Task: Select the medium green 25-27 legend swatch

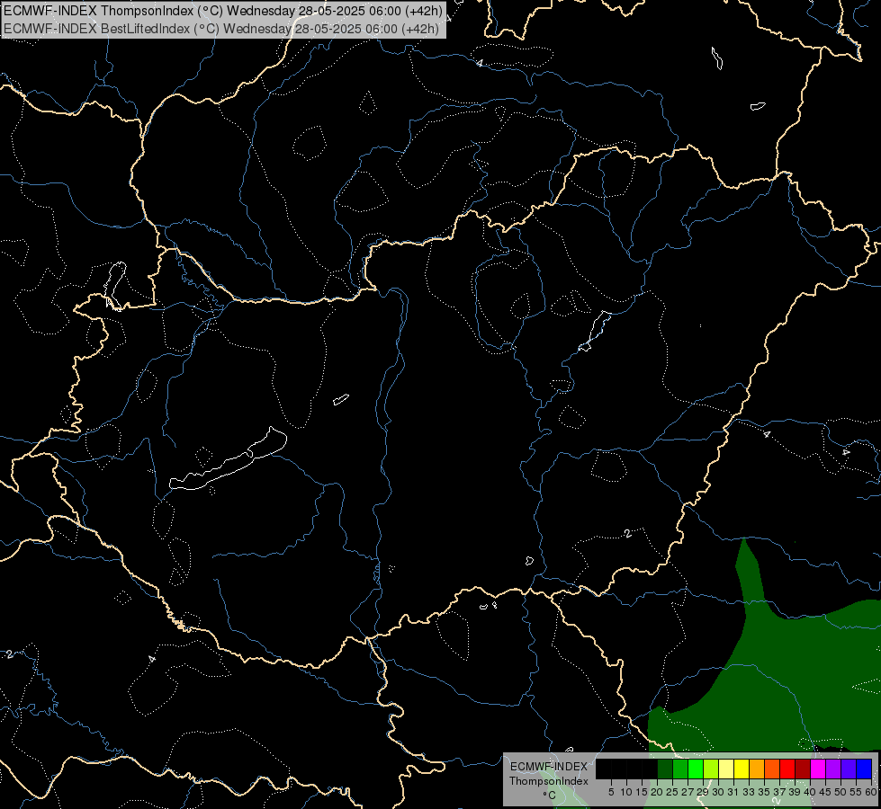Action: tap(680, 769)
